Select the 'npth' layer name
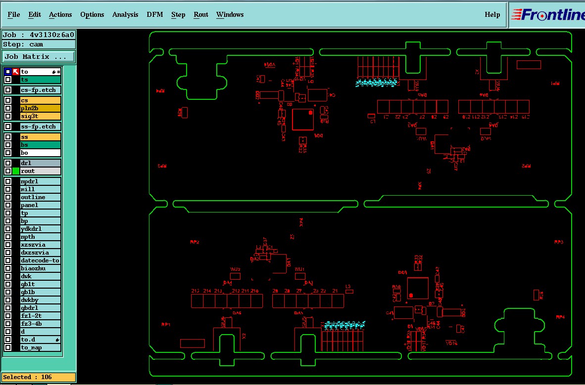Screen dimensions: 585x385 [x=40, y=237]
